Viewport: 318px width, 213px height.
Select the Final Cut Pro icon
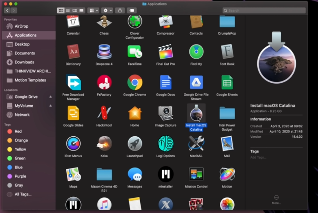(165, 52)
